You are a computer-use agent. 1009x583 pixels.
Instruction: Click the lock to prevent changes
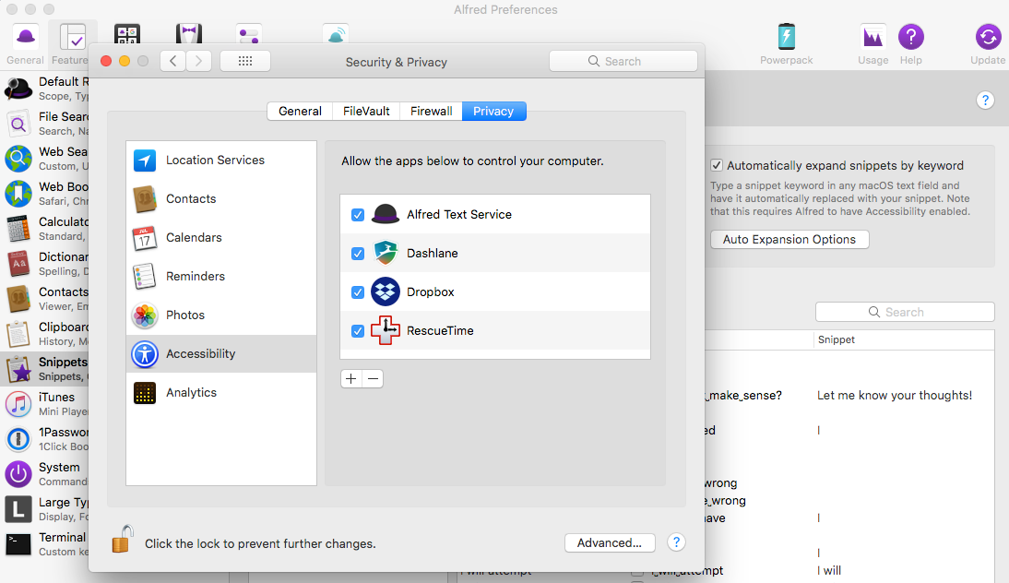pos(123,540)
